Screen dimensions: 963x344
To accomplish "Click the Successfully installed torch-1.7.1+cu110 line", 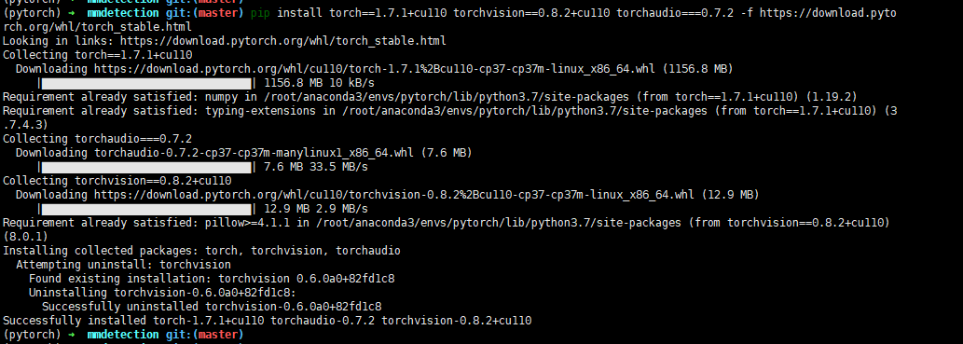I will click(x=268, y=321).
